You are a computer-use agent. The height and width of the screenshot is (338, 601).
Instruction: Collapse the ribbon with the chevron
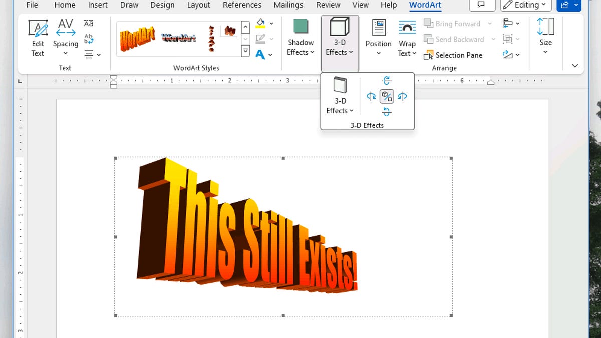tap(575, 66)
